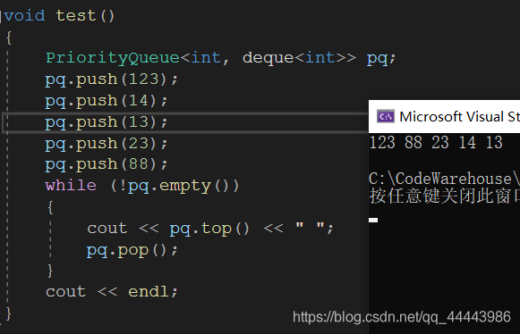The image size is (520, 334).
Task: Click the while (!pq.empty()) statement
Action: point(142,186)
